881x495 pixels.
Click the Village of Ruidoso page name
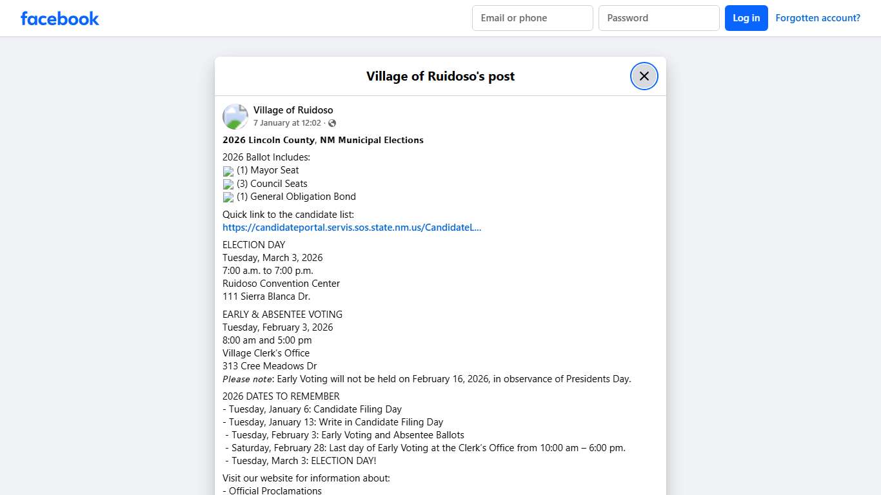293,110
